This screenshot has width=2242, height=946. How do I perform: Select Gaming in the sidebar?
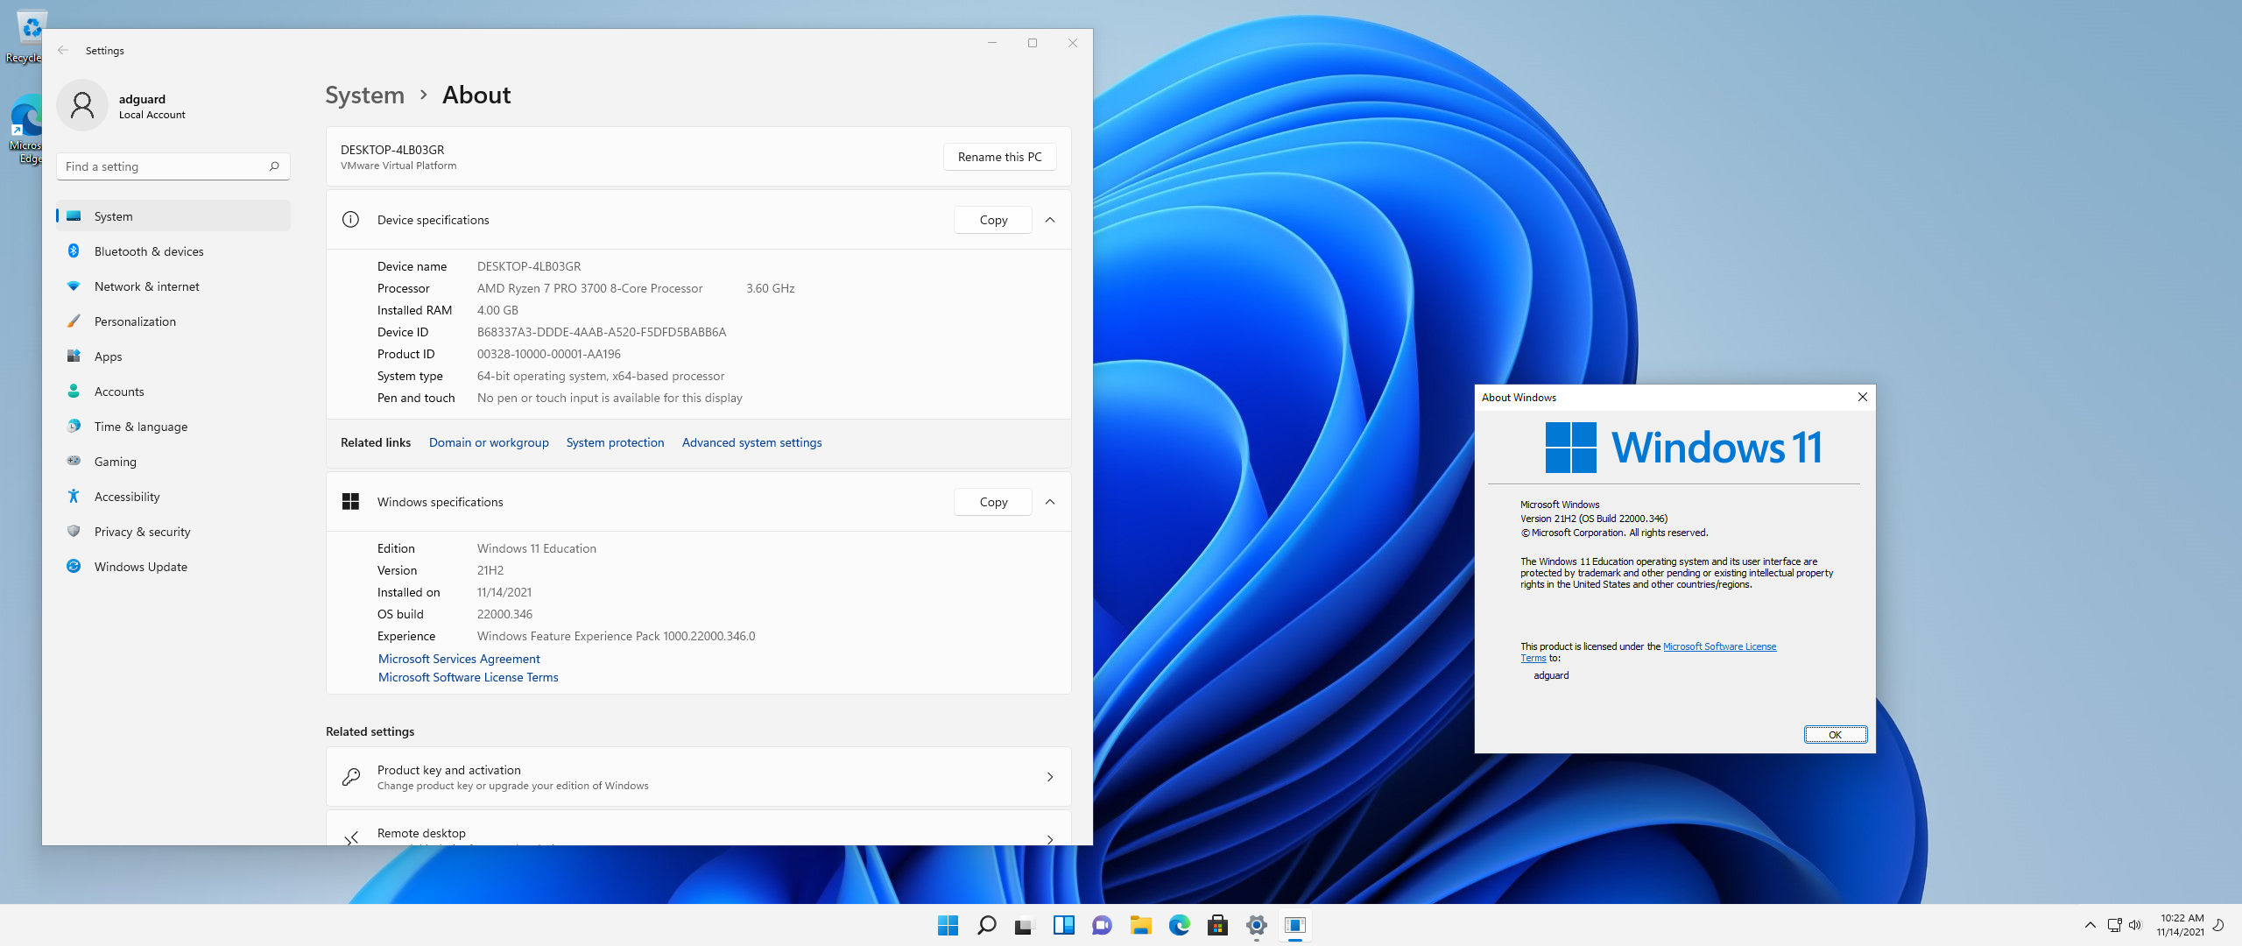click(x=173, y=462)
